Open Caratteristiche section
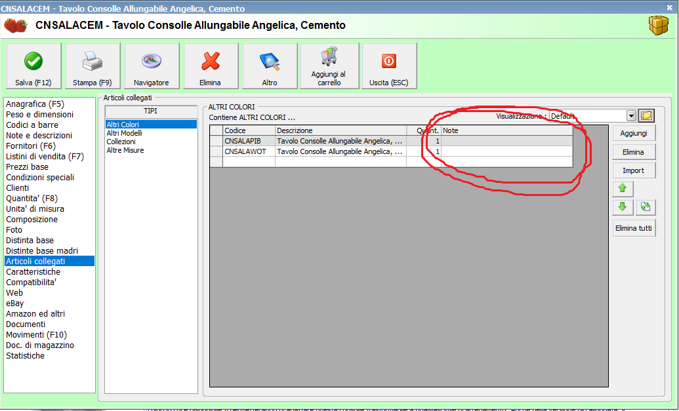This screenshot has height=411, width=679. pos(49,271)
